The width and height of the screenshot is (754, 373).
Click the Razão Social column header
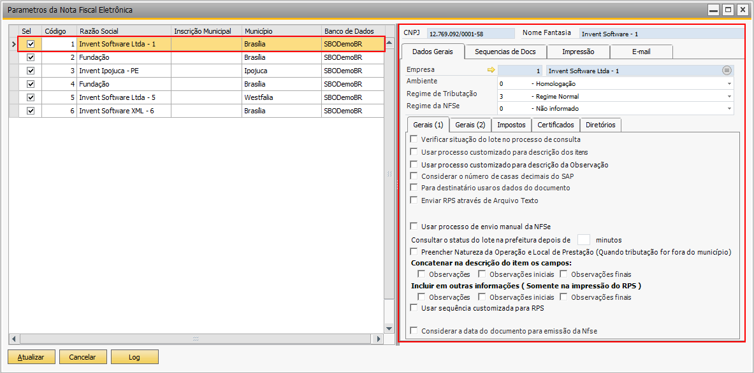pyautogui.click(x=124, y=31)
